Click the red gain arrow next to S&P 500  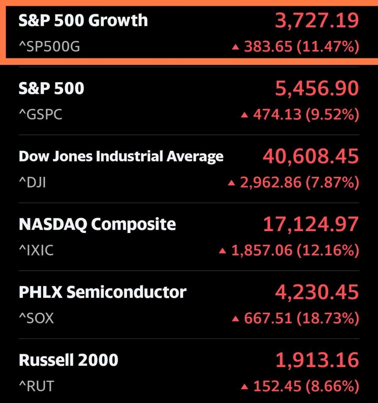tap(245, 114)
